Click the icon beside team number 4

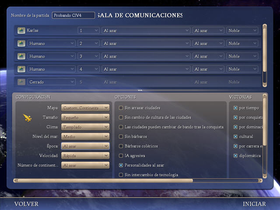21,69
